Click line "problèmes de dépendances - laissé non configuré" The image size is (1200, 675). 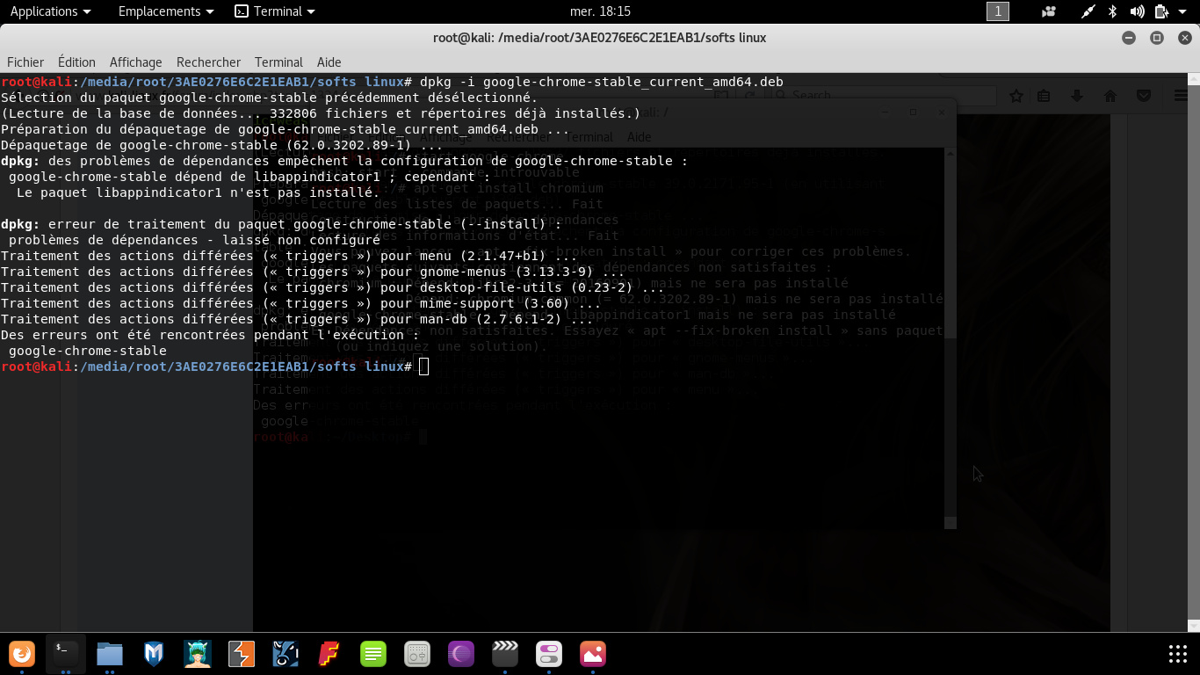pyautogui.click(x=194, y=240)
